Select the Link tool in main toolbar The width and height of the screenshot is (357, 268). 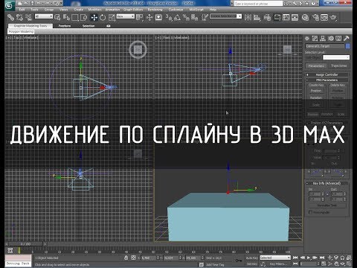tap(10, 17)
